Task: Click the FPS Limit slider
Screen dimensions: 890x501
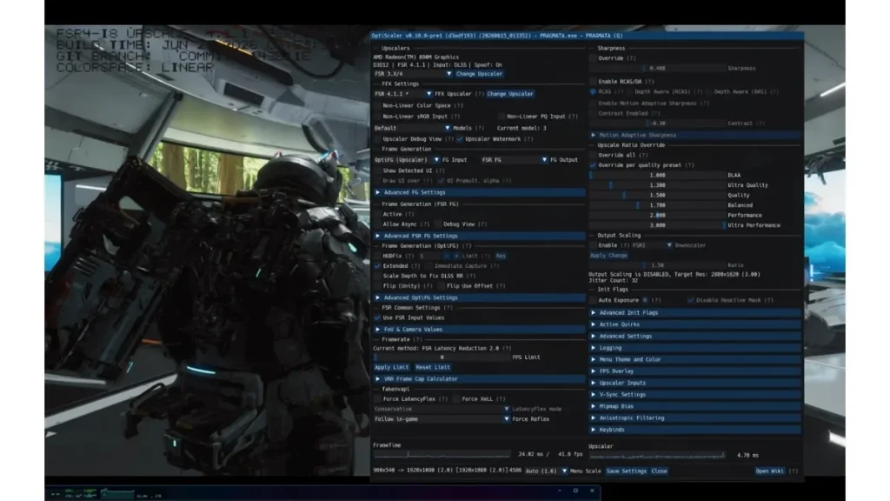Action: pos(442,357)
